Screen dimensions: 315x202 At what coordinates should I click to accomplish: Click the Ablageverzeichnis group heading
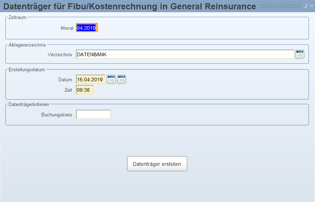pyautogui.click(x=27, y=45)
